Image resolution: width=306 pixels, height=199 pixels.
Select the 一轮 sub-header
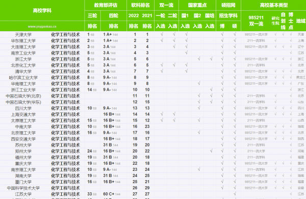coord(161,16)
